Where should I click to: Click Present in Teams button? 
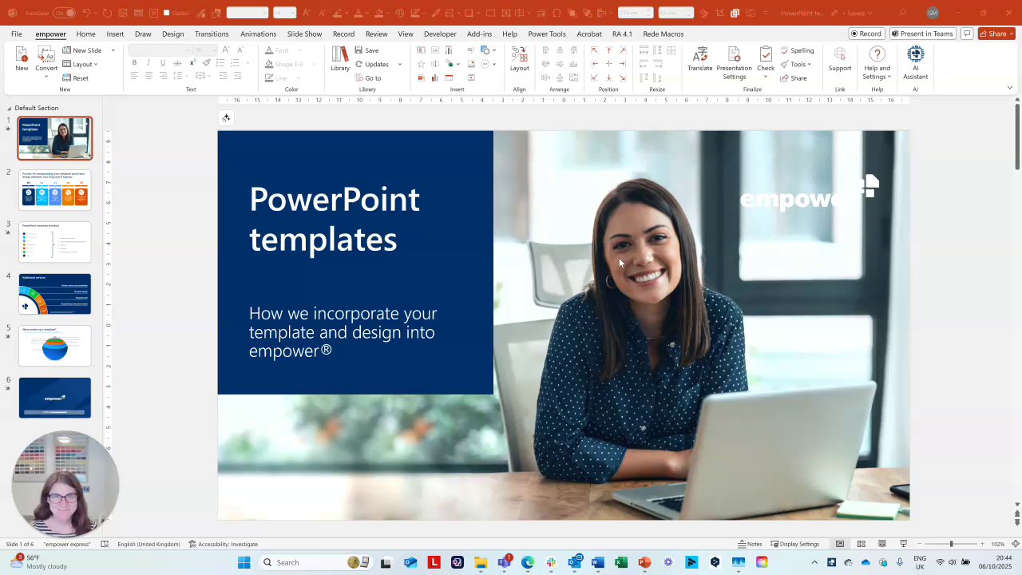(x=922, y=34)
